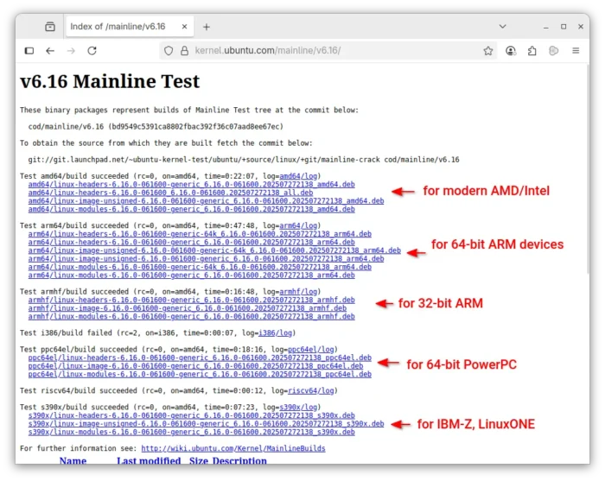
Task: Open the recent browsing view icon in the tab bar
Action: tap(50, 27)
